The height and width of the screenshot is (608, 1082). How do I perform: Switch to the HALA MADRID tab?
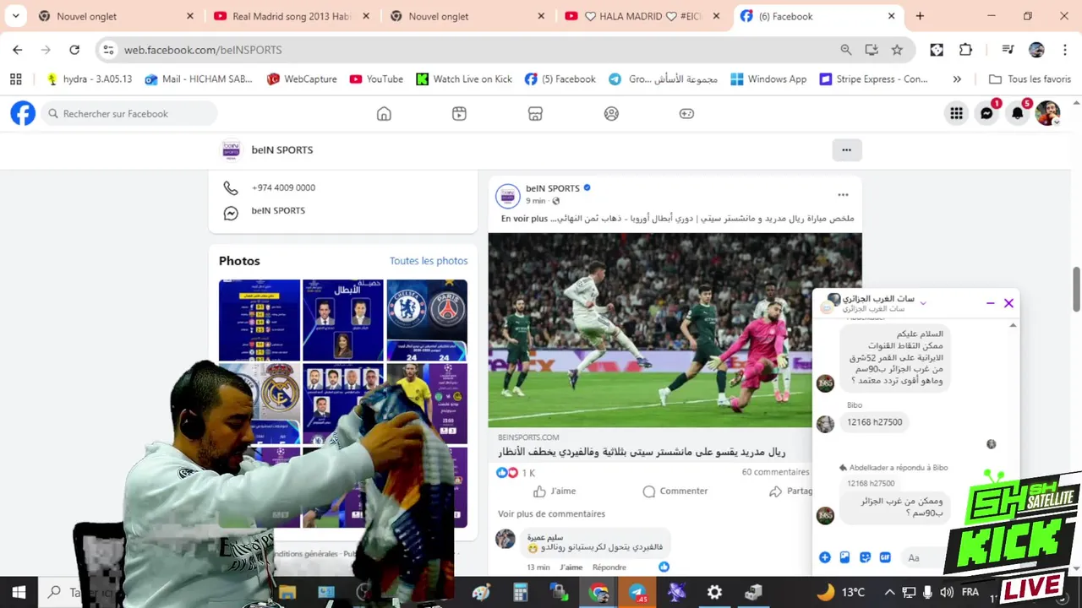click(x=645, y=16)
